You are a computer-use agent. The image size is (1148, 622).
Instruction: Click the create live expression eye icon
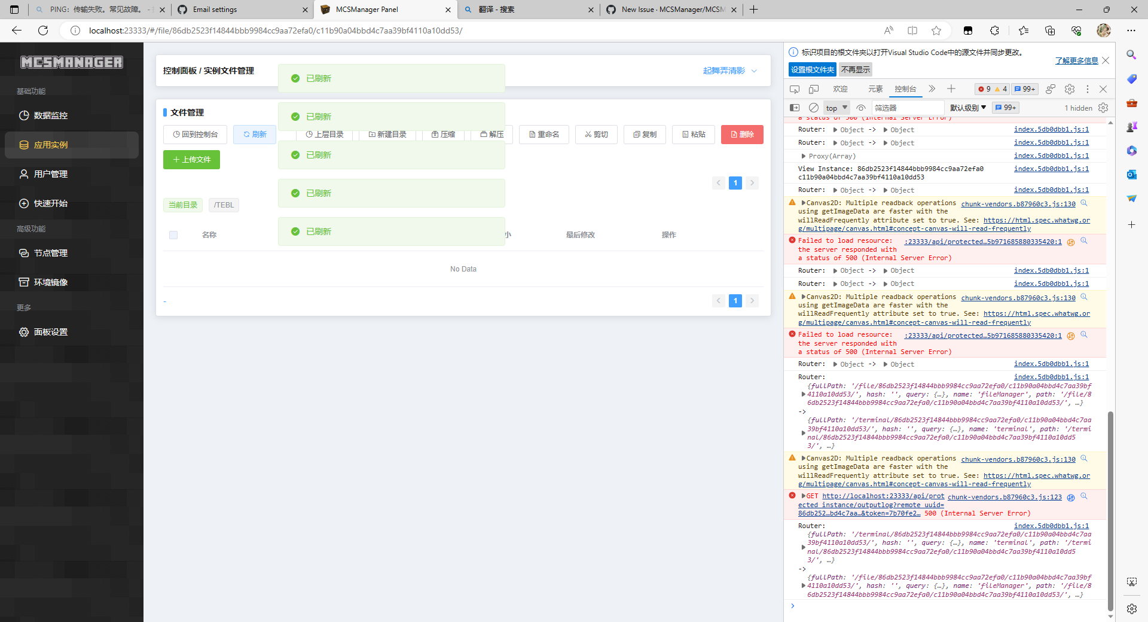coord(861,108)
